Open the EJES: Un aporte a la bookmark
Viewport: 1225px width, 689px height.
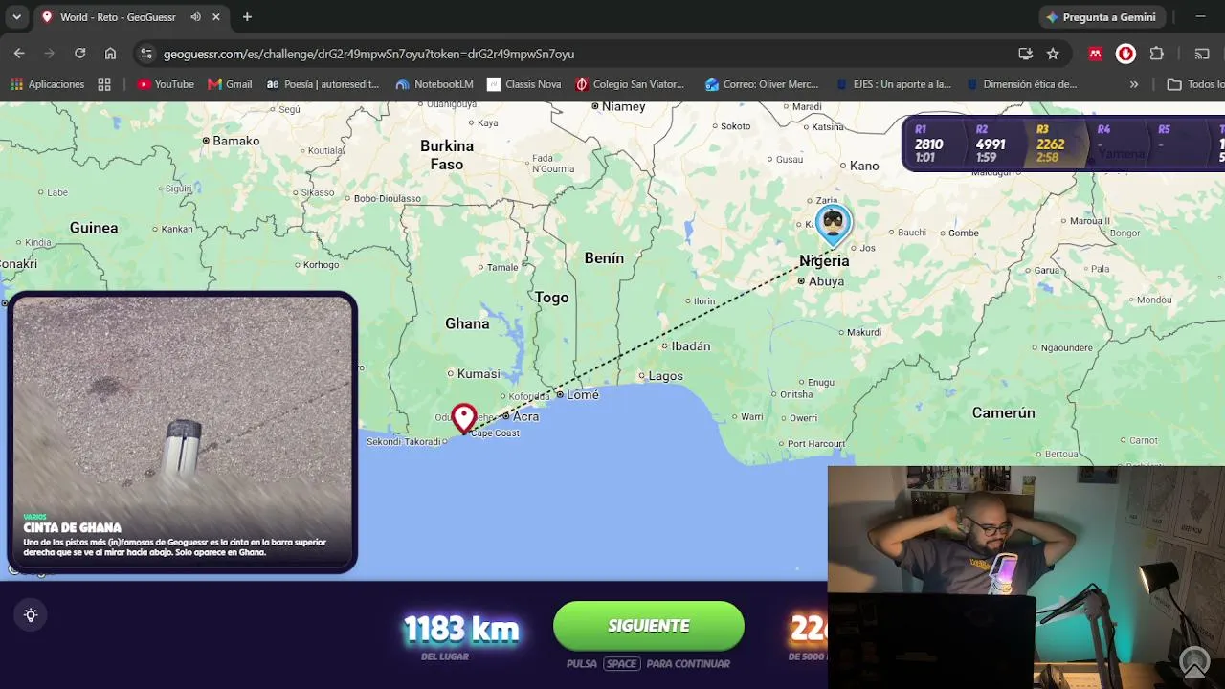[893, 84]
